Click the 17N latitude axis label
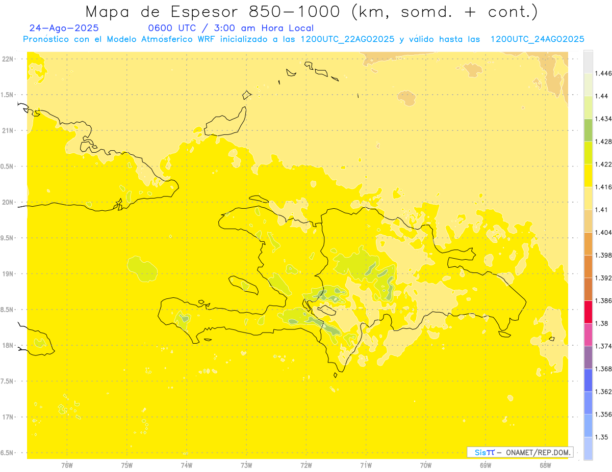 (8, 418)
